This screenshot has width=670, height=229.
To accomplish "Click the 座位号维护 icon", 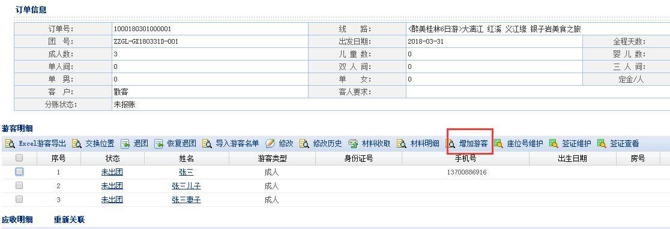I will (x=498, y=144).
